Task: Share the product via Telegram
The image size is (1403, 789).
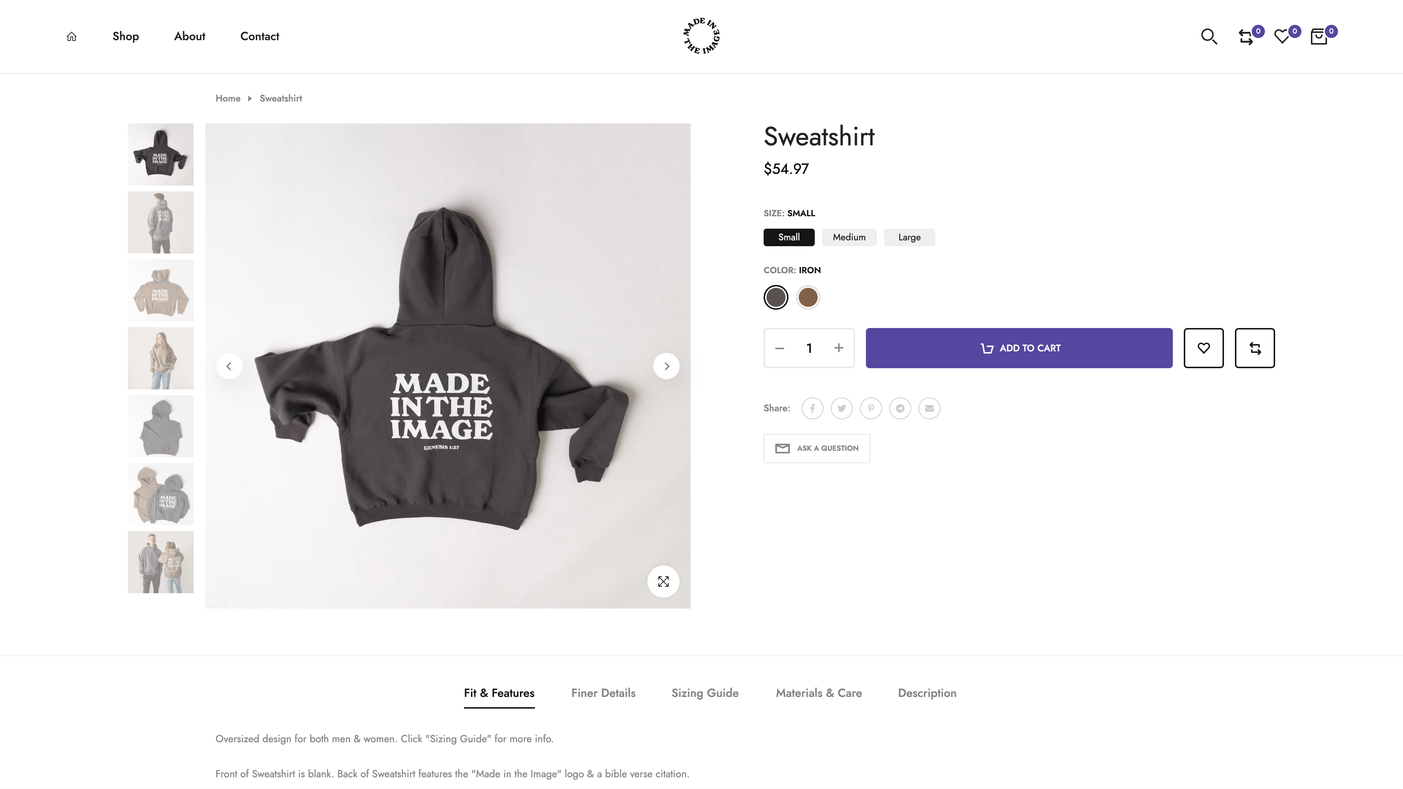Action: (900, 408)
